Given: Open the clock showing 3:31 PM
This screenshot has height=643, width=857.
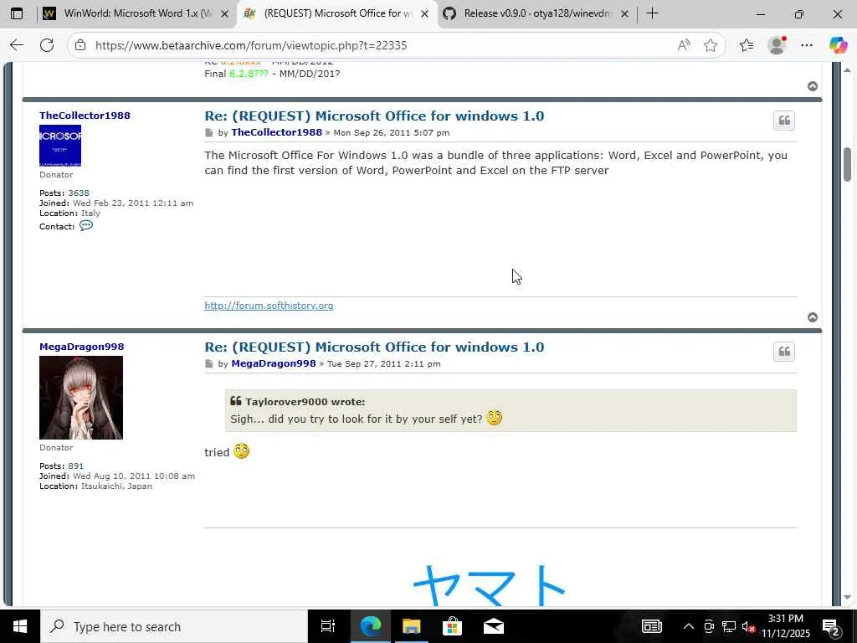Looking at the screenshot, I should (x=785, y=626).
